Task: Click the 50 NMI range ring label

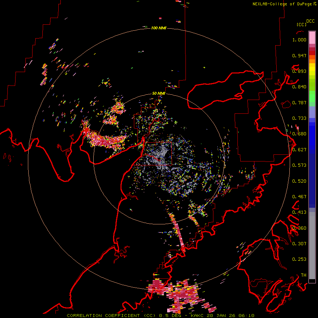Action: pos(159,93)
